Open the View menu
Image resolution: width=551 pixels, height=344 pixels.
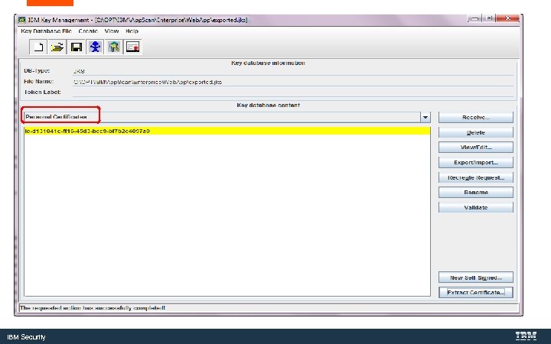click(112, 31)
